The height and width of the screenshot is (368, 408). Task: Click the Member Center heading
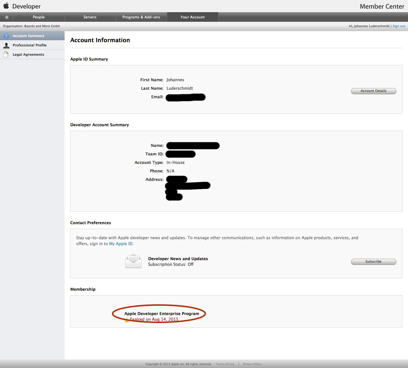click(x=382, y=6)
